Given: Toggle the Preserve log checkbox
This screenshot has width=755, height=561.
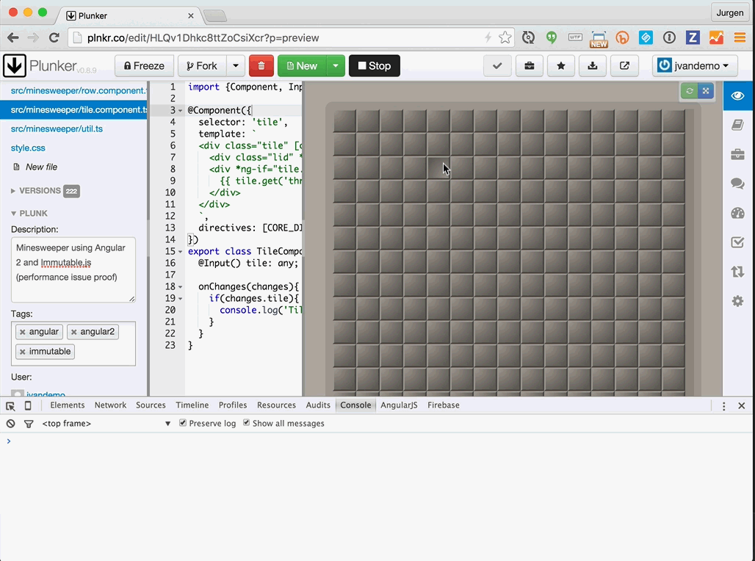Looking at the screenshot, I should (183, 424).
